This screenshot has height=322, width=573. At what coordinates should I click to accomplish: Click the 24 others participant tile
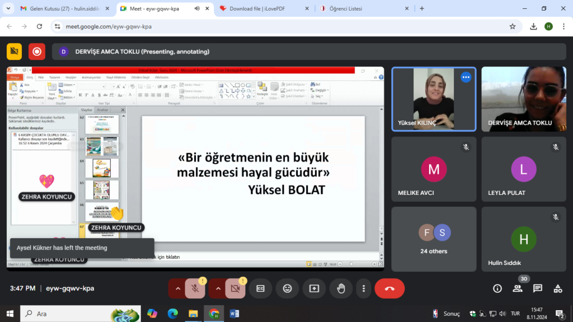pos(434,239)
